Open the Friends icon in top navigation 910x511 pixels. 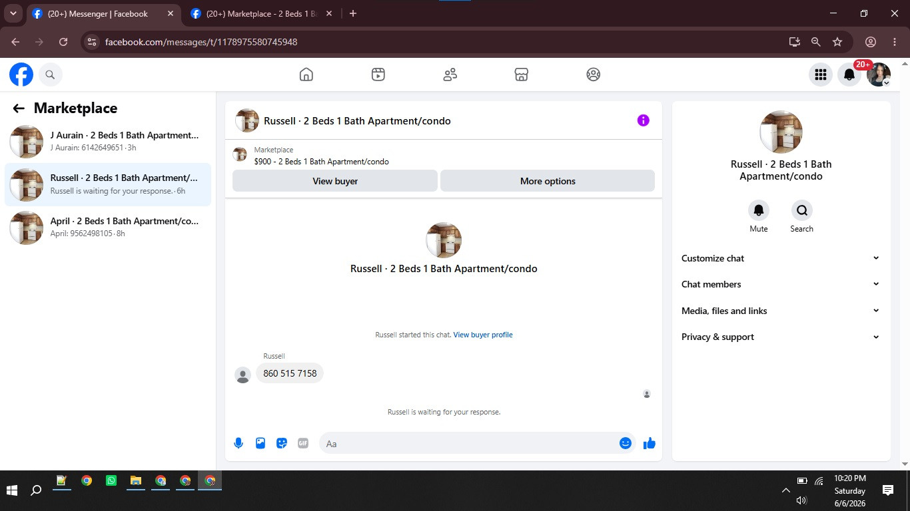pos(450,75)
